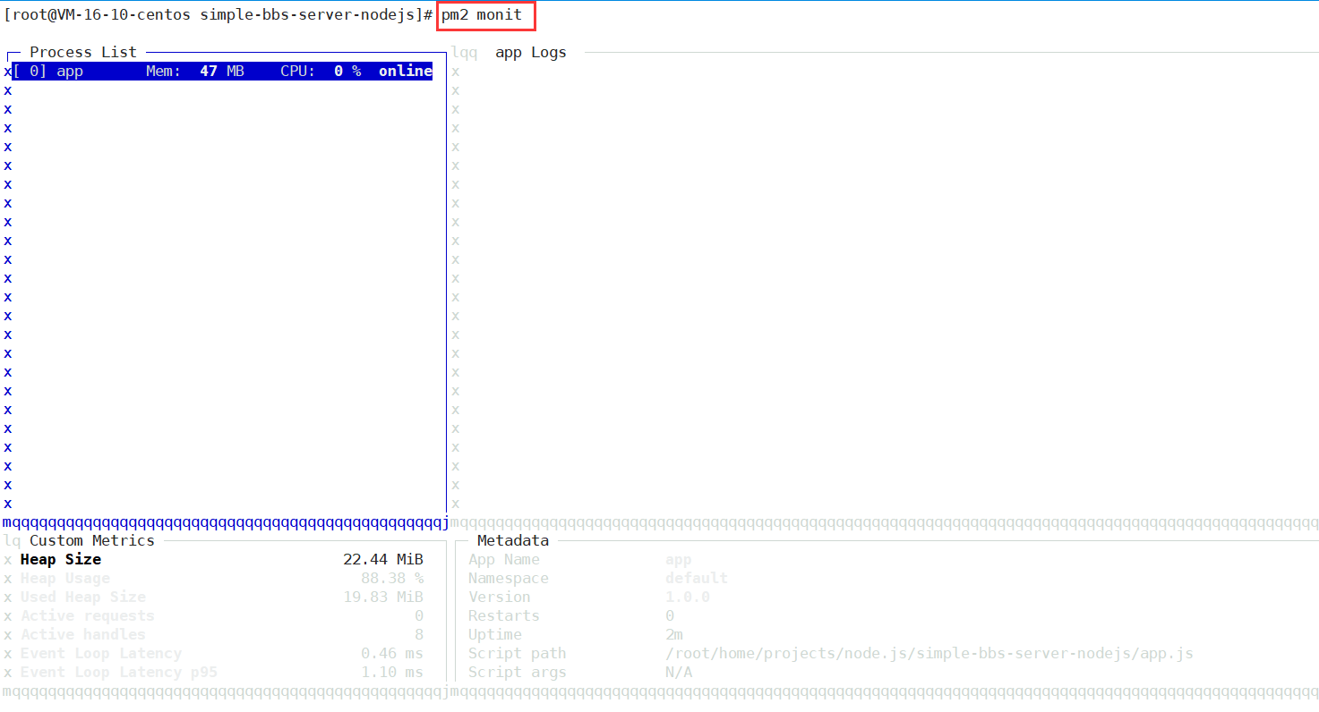1319x712 pixels.
Task: Select the Heap Usage metric label
Action: point(65,578)
